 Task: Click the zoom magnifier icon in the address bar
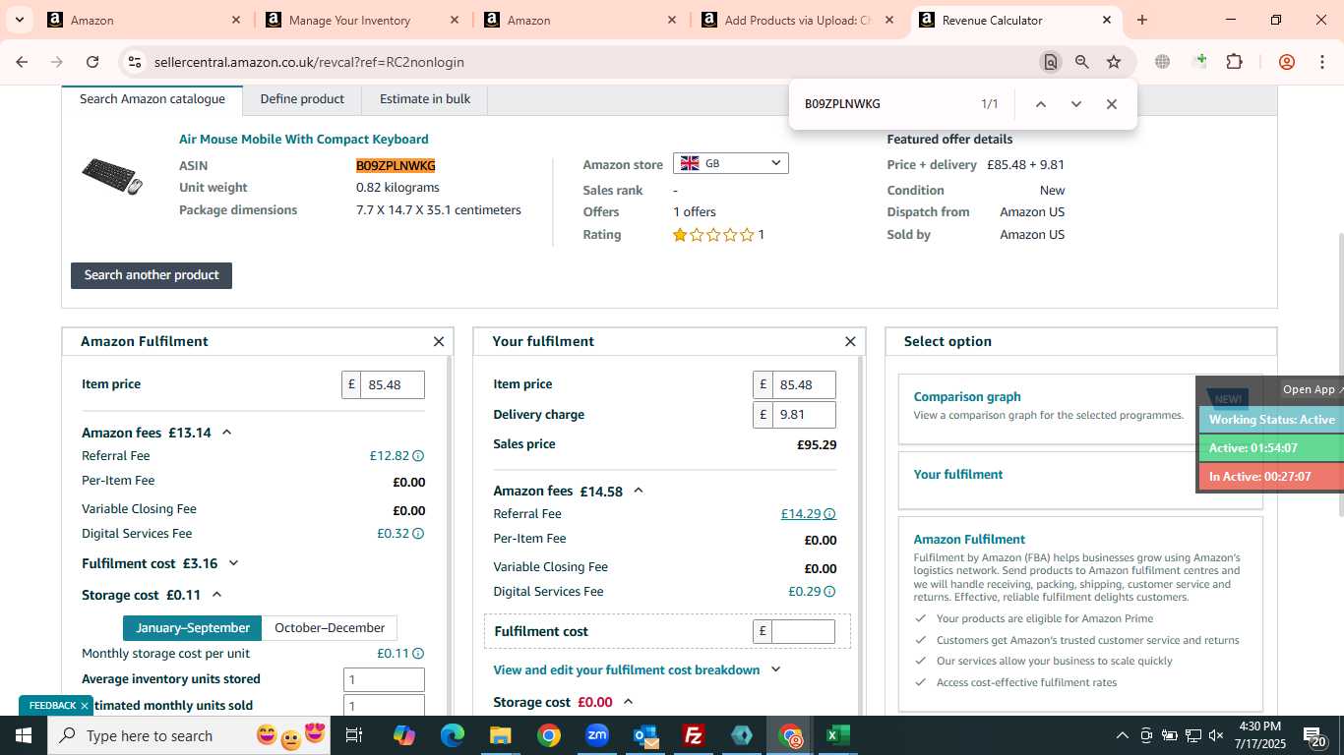1082,62
